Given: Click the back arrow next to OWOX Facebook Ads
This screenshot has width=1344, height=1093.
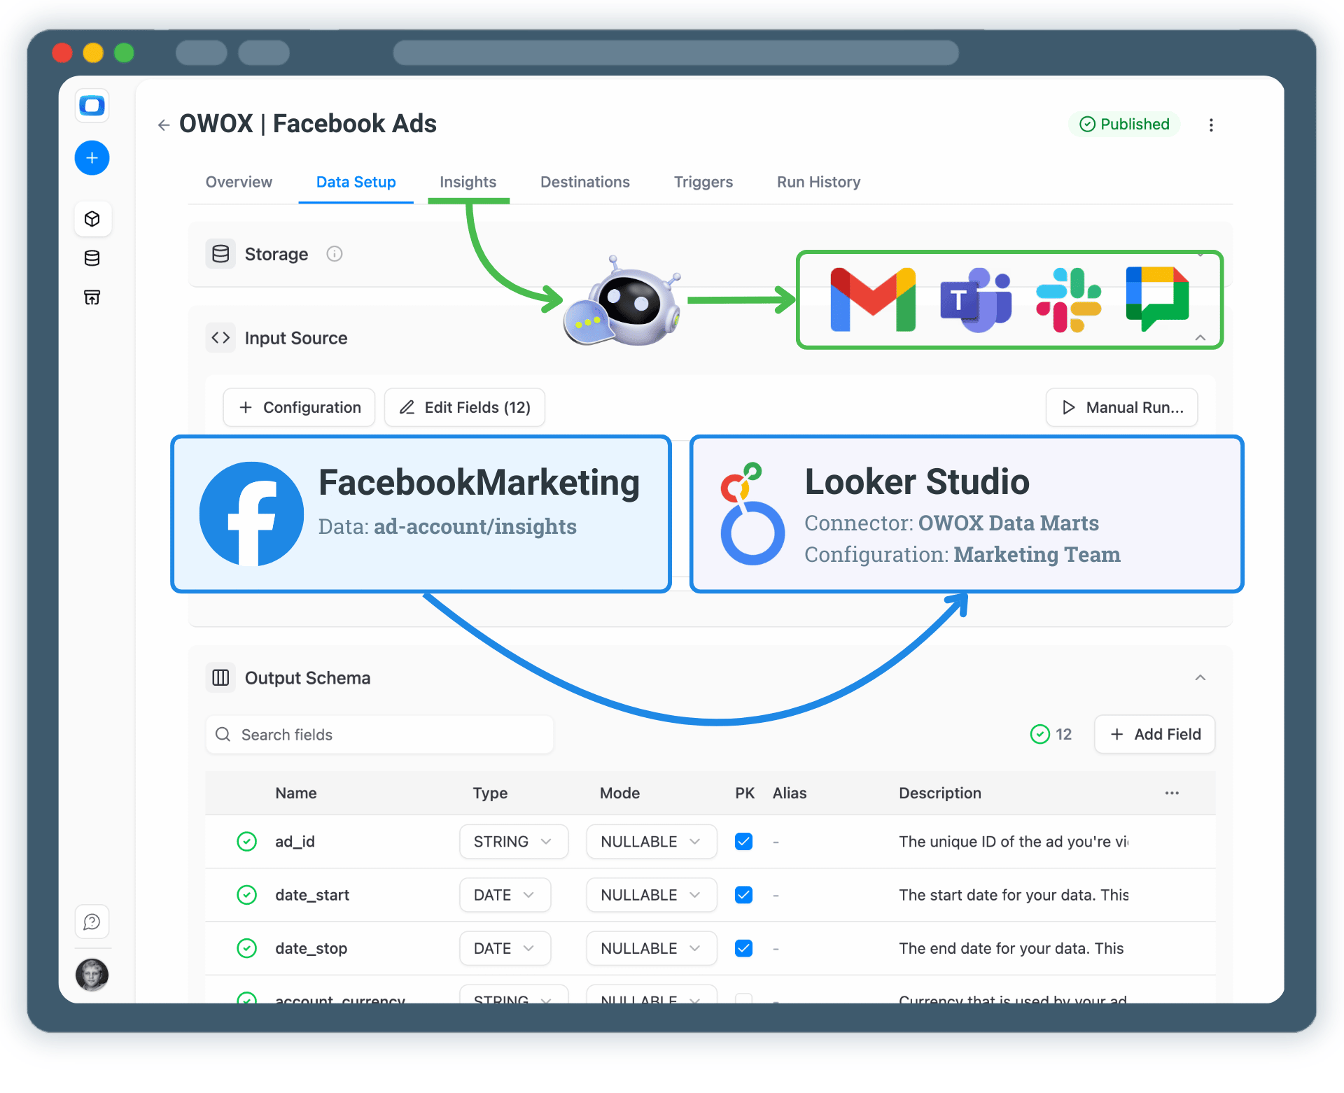Looking at the screenshot, I should [163, 124].
